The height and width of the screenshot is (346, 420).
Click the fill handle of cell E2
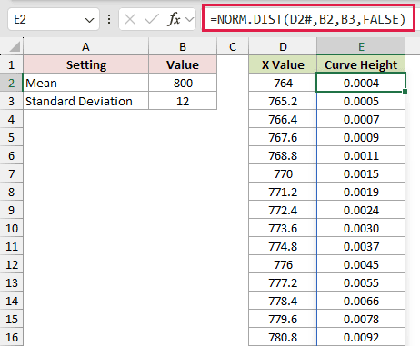405,91
